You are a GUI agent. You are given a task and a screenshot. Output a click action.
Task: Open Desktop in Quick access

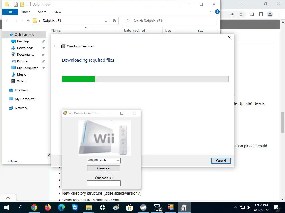coord(23,41)
